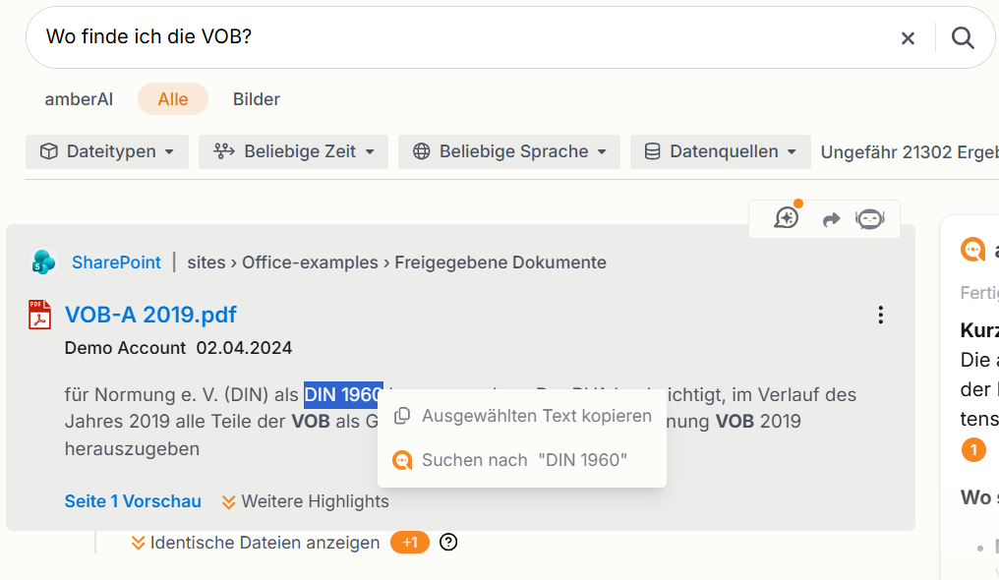Viewport: 999px width, 580px height.
Task: Switch to the amberAI tab
Action: click(x=79, y=99)
